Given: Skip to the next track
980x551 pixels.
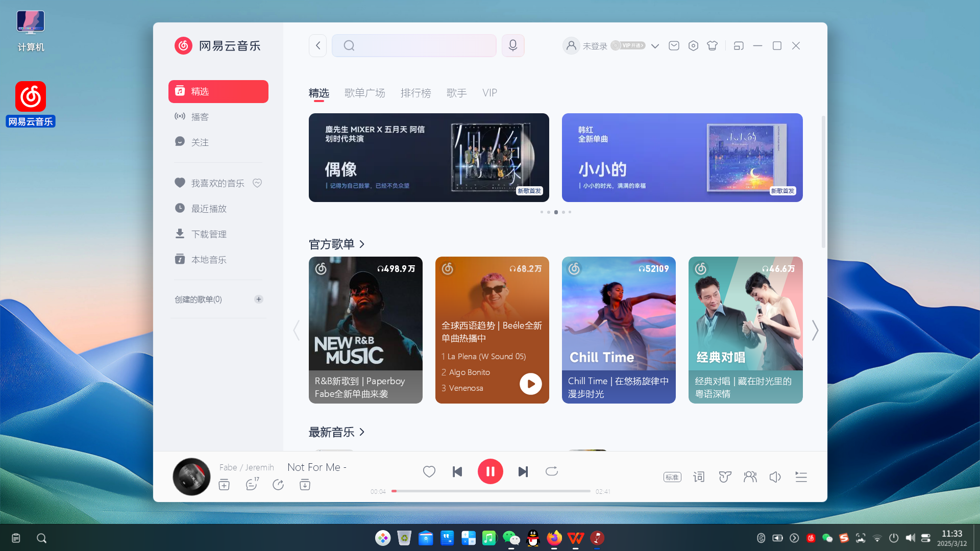Looking at the screenshot, I should coord(523,472).
